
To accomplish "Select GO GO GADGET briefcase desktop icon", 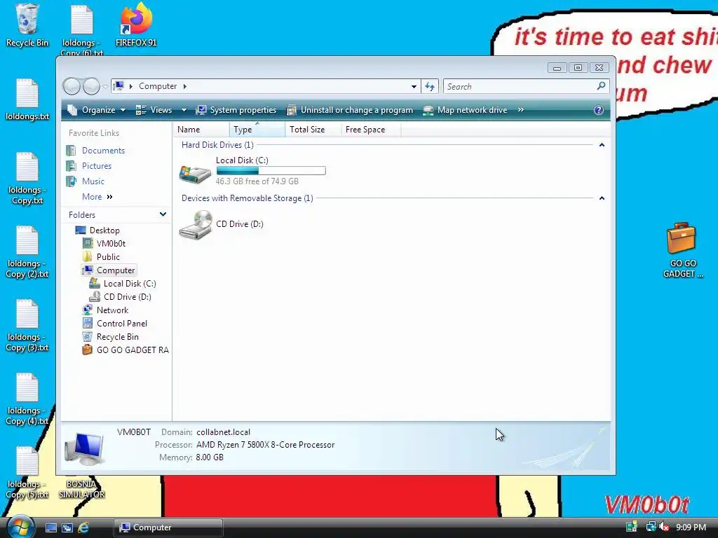I will pyautogui.click(x=682, y=250).
